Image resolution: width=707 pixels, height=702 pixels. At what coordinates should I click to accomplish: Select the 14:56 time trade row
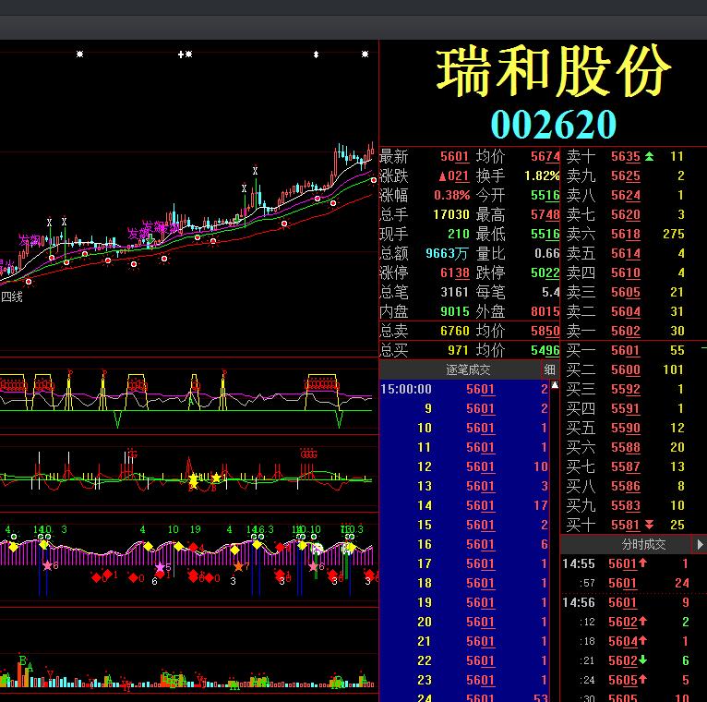pos(633,603)
